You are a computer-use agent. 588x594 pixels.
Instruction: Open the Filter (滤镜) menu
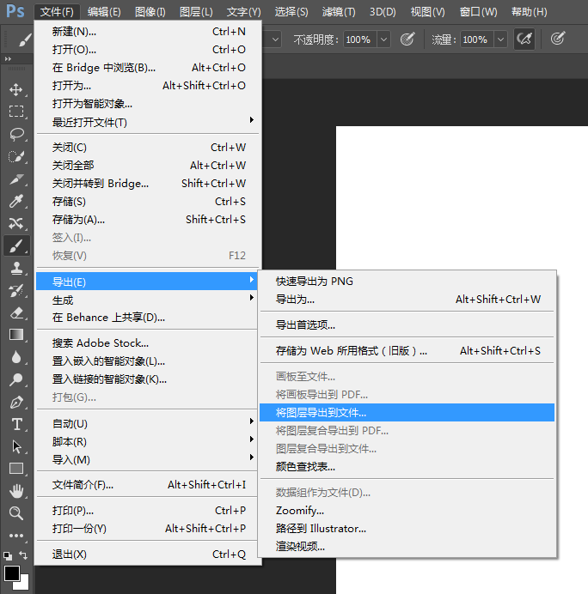pos(339,12)
